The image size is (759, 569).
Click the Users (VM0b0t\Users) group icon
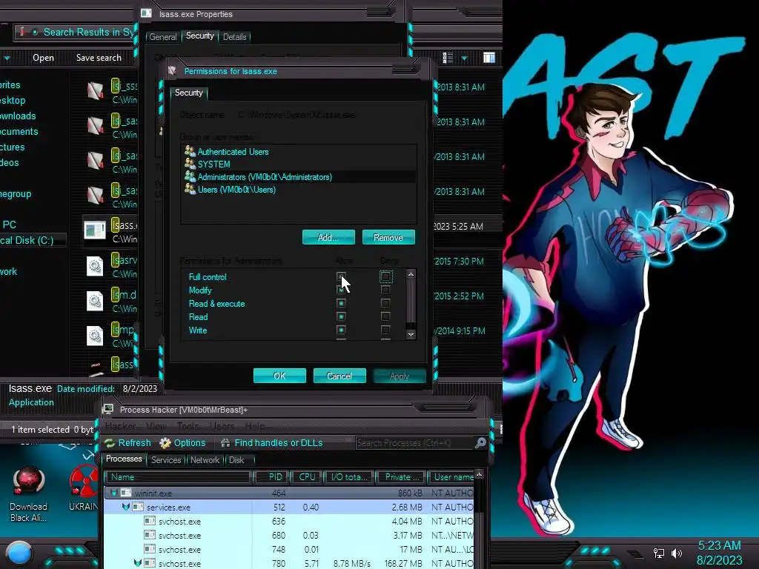[x=190, y=189]
